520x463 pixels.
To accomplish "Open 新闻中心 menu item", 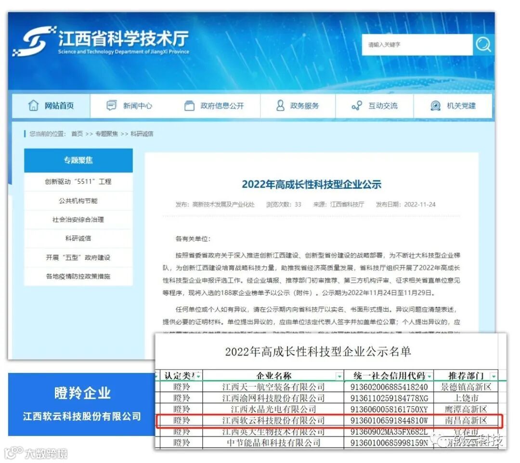I will click(x=137, y=106).
